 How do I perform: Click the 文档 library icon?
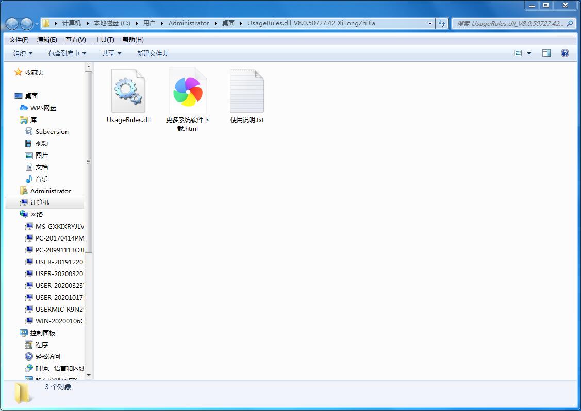click(x=28, y=167)
